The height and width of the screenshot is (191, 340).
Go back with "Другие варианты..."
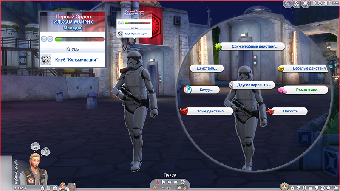[x=252, y=85]
